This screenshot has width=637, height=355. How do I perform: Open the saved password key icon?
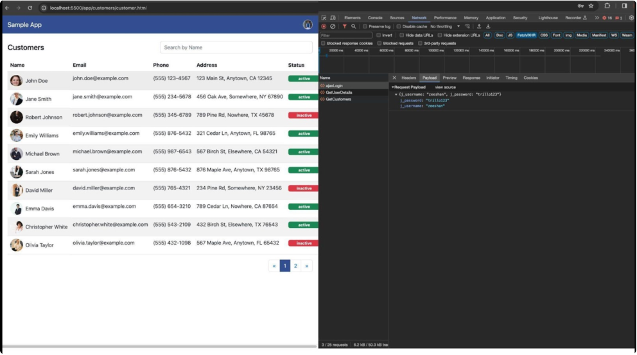(580, 6)
